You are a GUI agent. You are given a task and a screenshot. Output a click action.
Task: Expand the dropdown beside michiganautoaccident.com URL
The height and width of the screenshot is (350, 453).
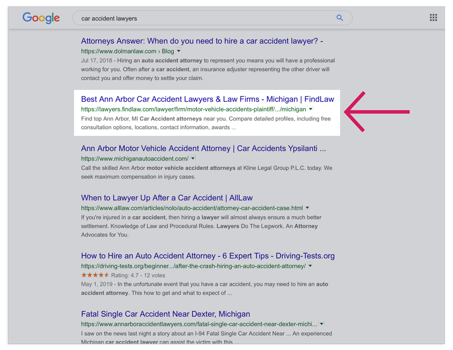coord(192,158)
